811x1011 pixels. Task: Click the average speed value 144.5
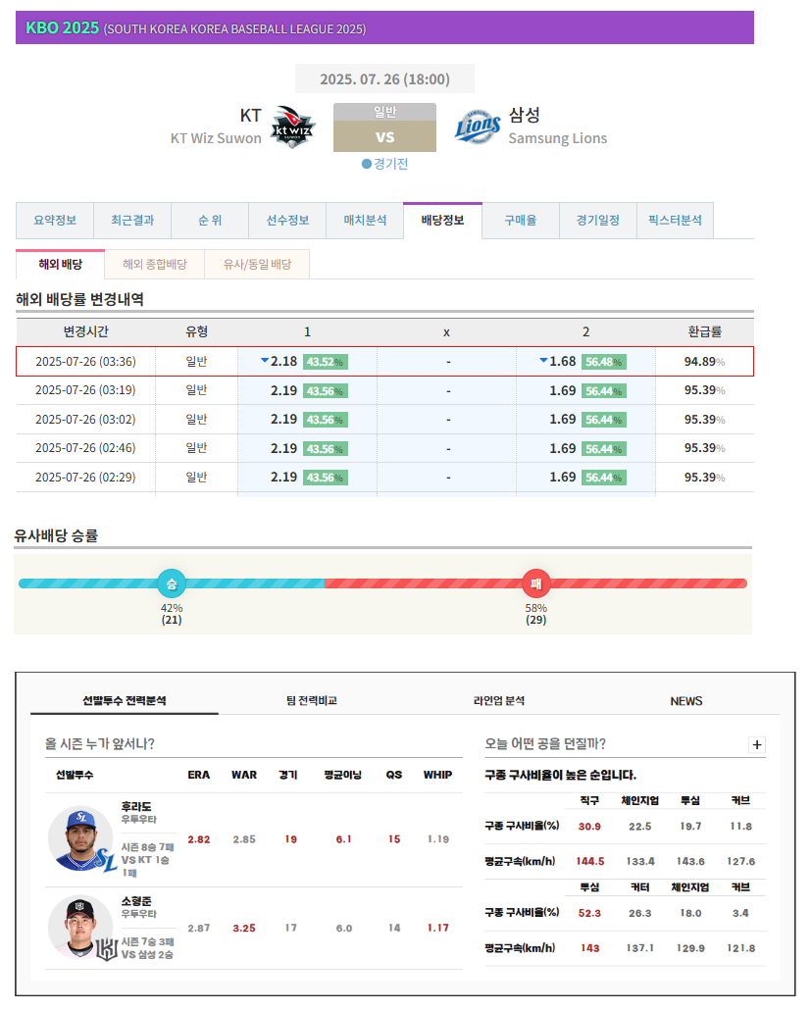[590, 861]
